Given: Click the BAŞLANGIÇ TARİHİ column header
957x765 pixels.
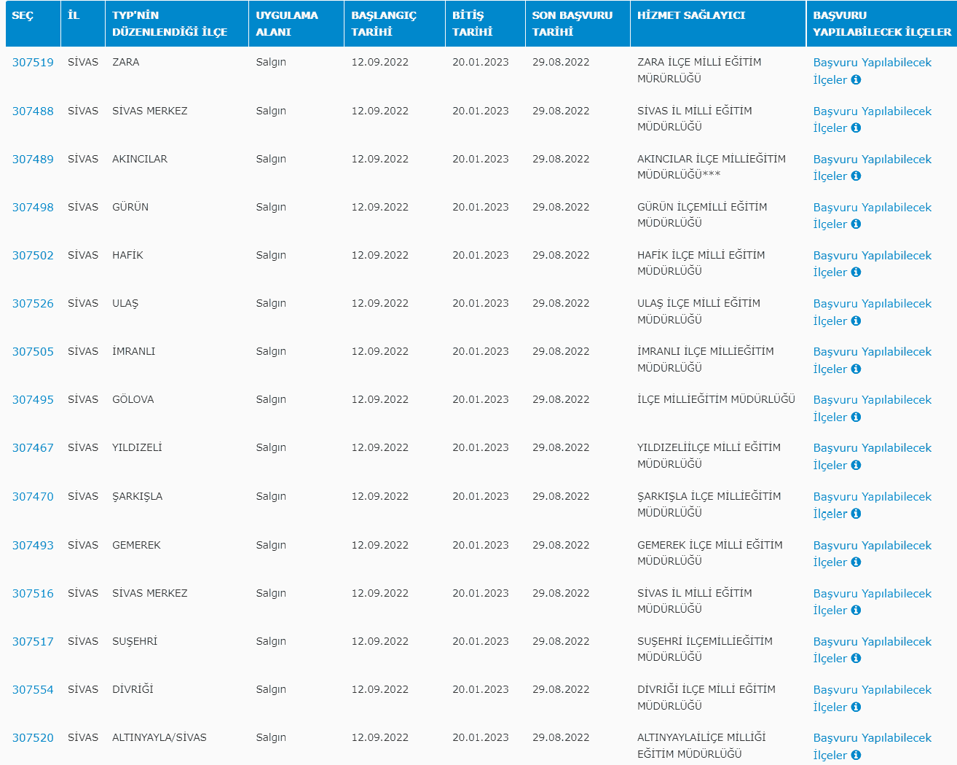Looking at the screenshot, I should click(x=384, y=23).
